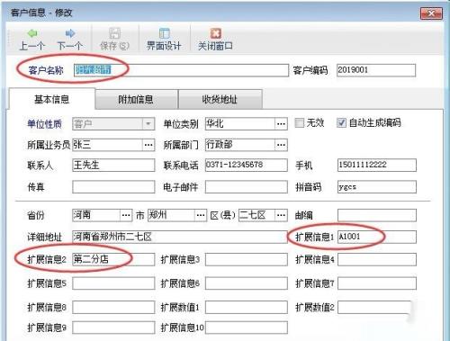Click the empty 扩展信息7 field
Image resolution: width=450 pixels, height=341 pixels.
pyautogui.click(x=377, y=283)
